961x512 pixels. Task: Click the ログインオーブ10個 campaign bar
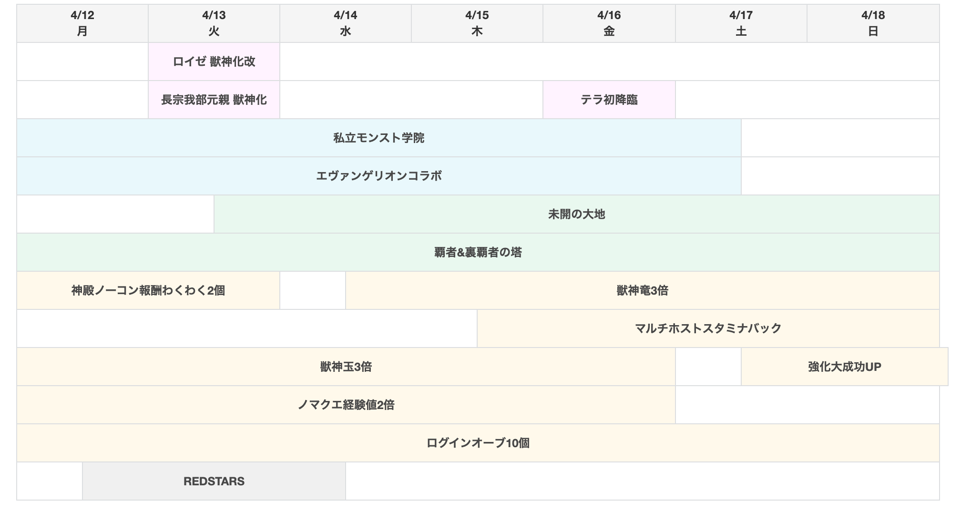point(478,443)
